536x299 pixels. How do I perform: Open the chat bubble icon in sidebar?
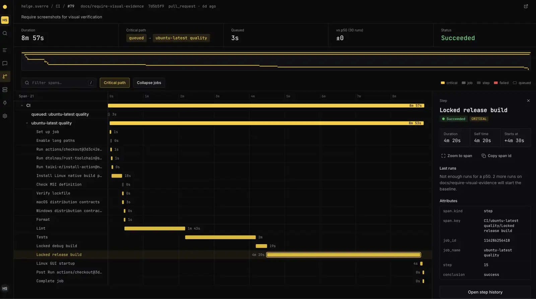click(5, 63)
